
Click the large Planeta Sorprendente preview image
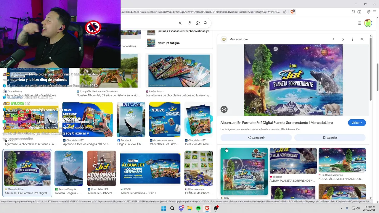click(x=293, y=80)
